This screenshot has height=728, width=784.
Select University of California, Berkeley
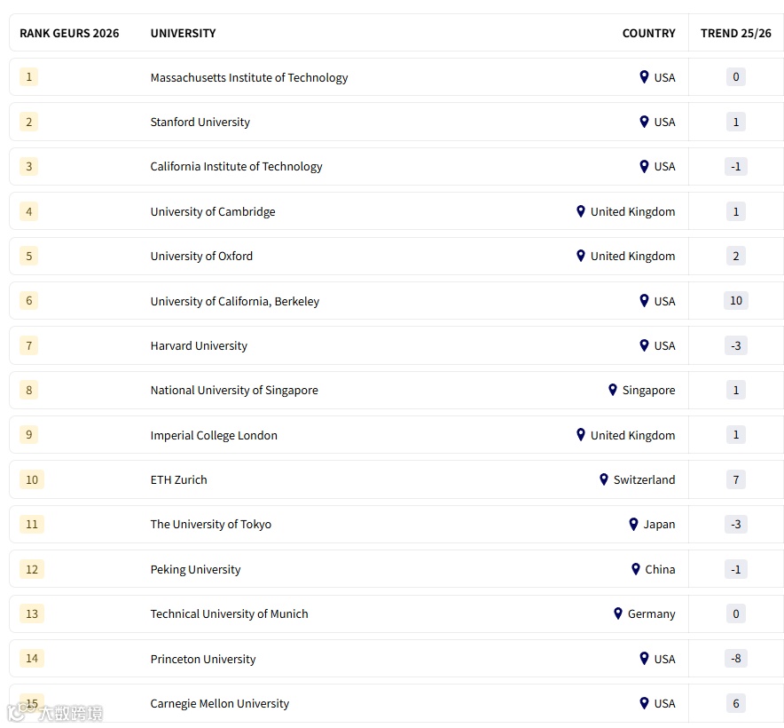pos(235,301)
